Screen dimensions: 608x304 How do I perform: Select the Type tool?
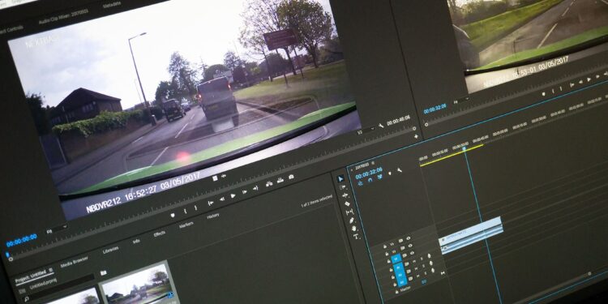tap(356, 236)
